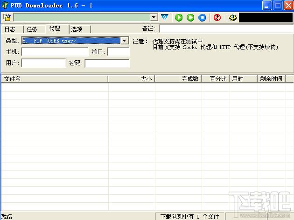Viewport: 294px width, 220px height.
Task: Click the red cancel icon in the toolbar
Action: [217, 18]
